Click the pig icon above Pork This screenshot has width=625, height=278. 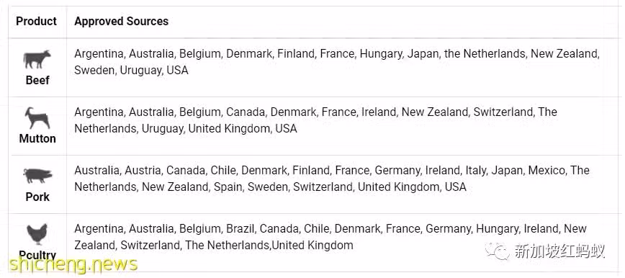pos(37,176)
